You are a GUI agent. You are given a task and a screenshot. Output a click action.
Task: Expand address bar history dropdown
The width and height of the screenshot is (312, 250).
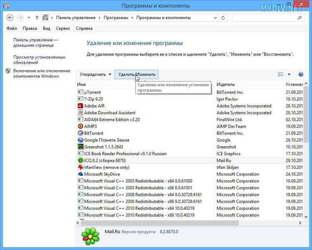(x=215, y=18)
